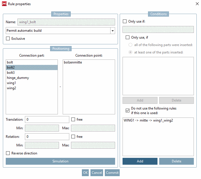Close the Rule properties dialog
The width and height of the screenshot is (201, 179).
click(x=197, y=4)
